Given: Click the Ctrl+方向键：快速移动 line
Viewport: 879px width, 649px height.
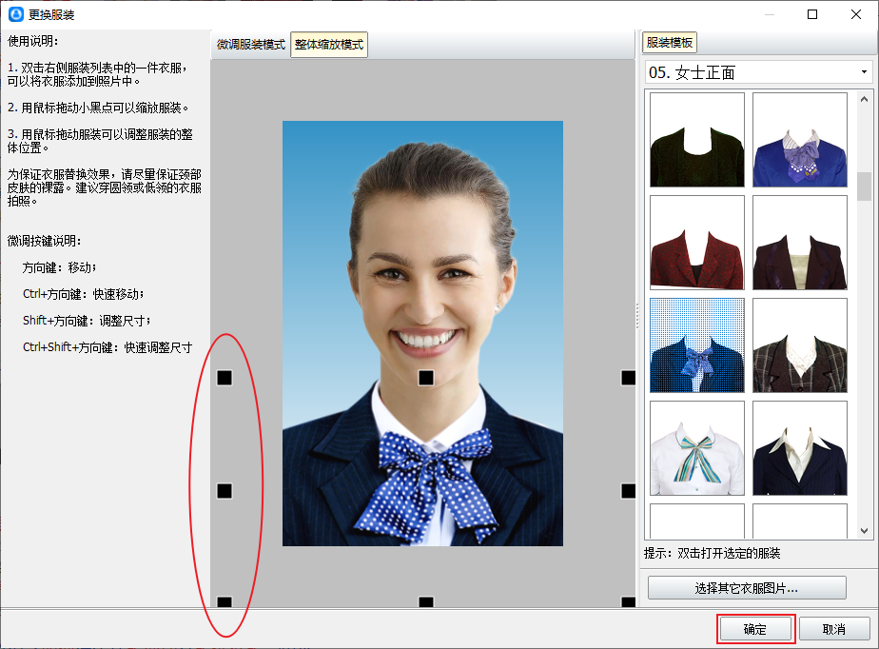Looking at the screenshot, I should [83, 294].
